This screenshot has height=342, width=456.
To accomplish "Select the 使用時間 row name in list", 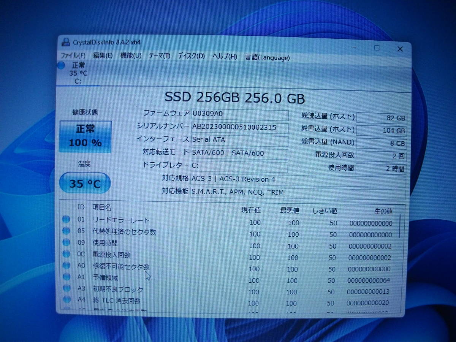I will 105,243.
